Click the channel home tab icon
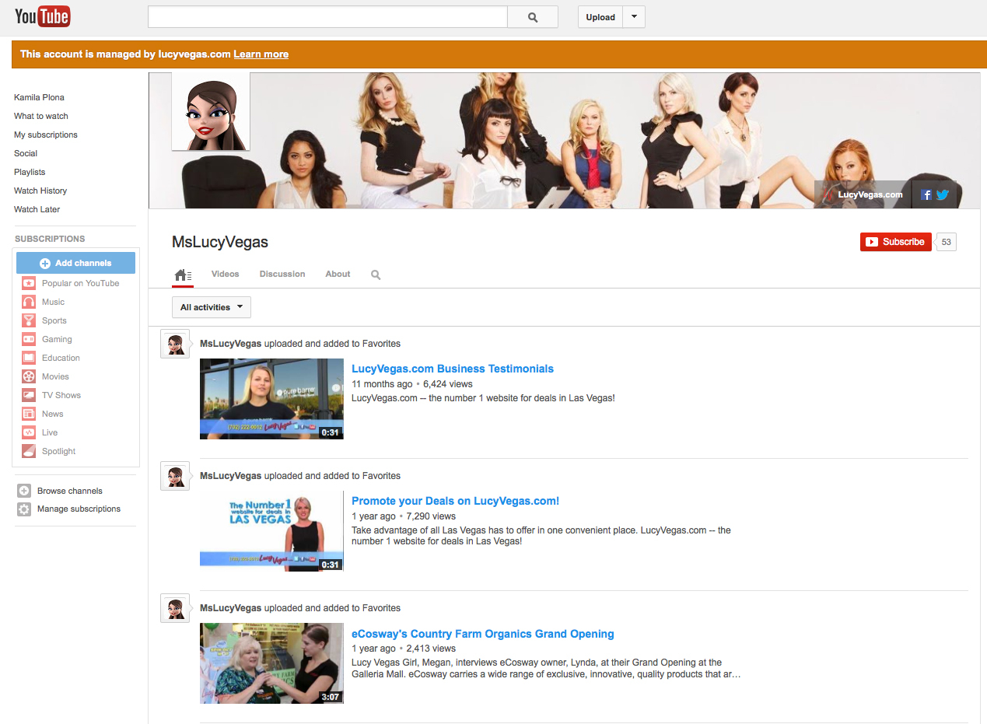 coord(183,275)
